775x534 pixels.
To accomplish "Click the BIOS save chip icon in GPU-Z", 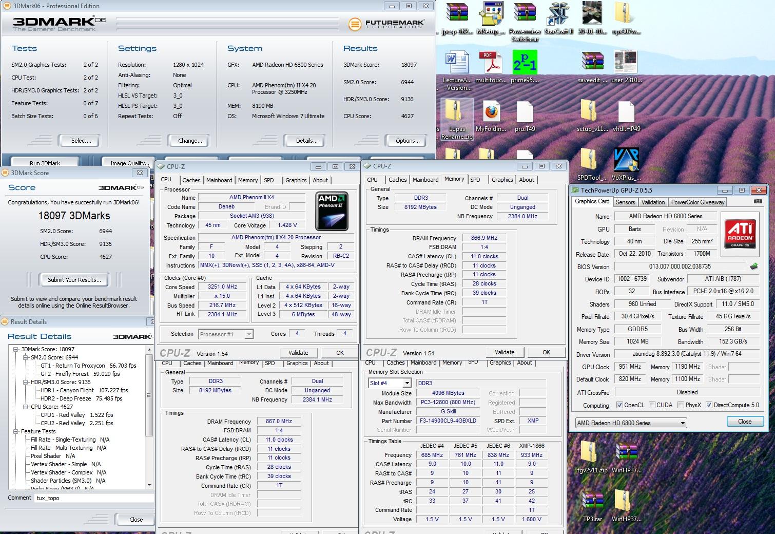I will pyautogui.click(x=754, y=266).
